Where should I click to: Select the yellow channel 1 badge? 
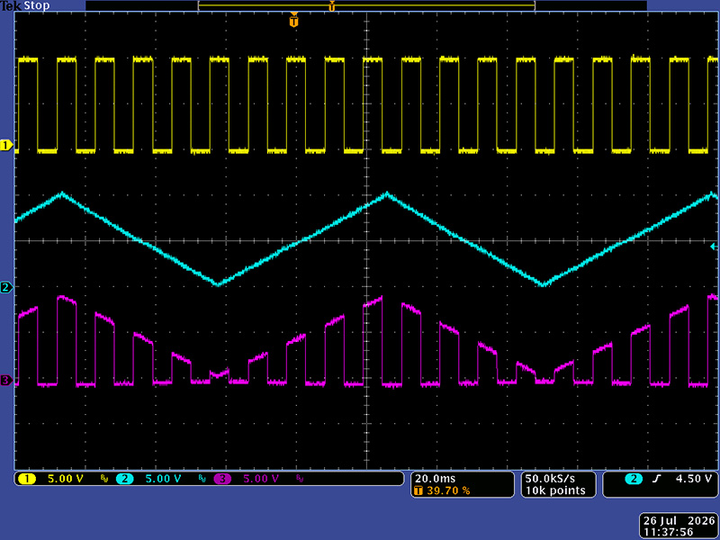pyautogui.click(x=27, y=479)
